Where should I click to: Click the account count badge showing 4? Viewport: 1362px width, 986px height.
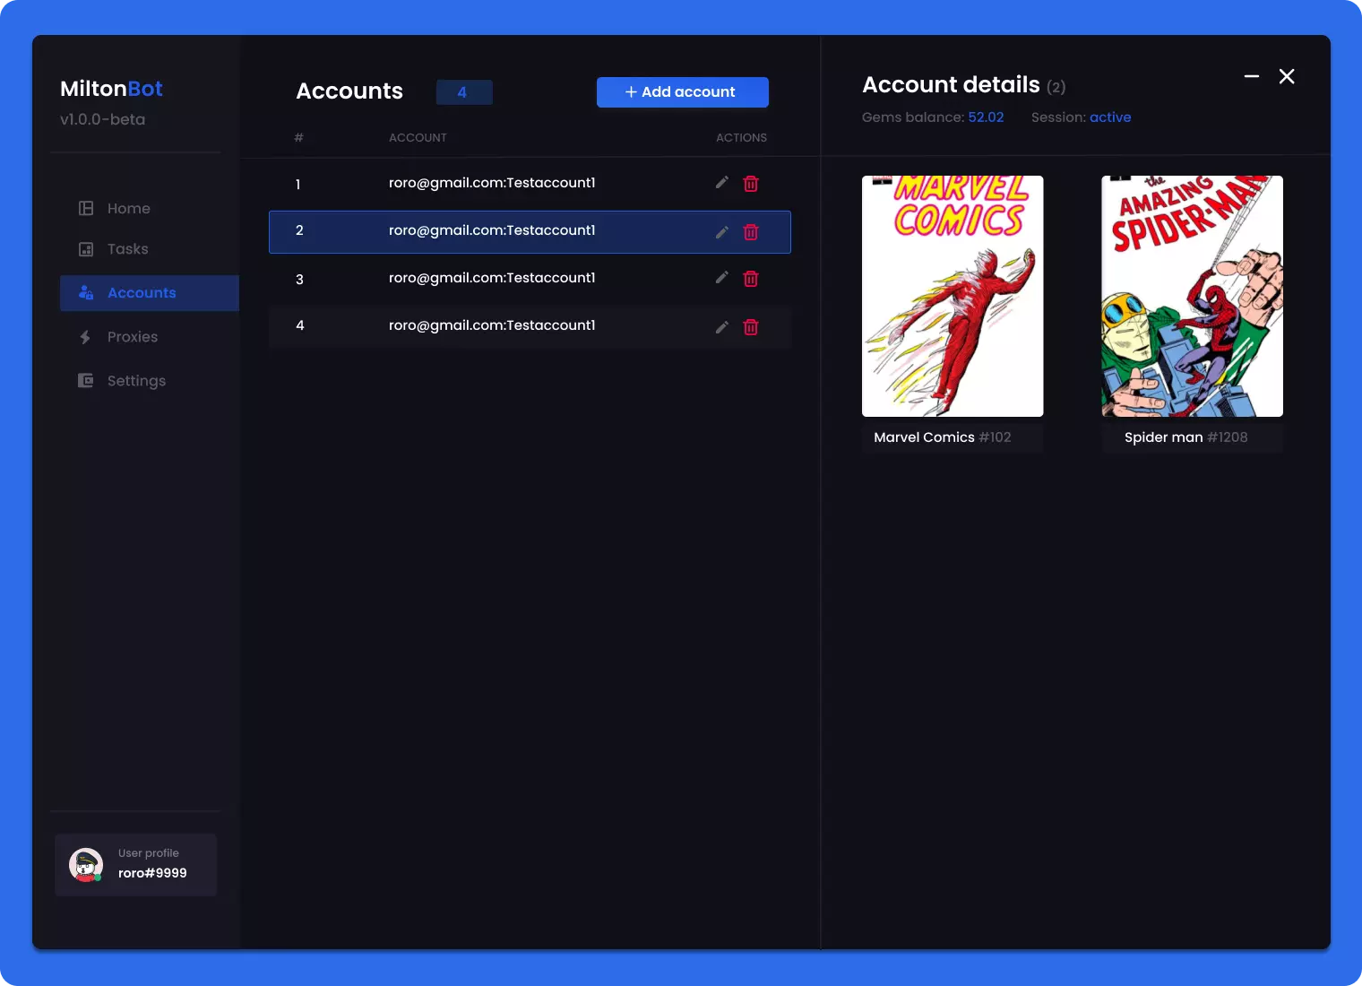pos(464,91)
